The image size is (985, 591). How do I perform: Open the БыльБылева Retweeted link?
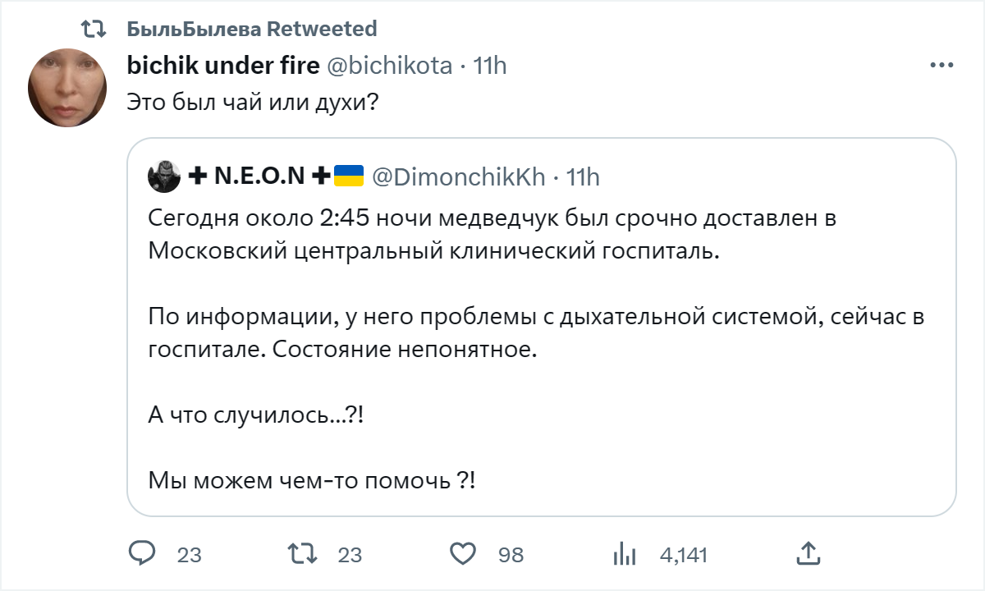click(x=252, y=30)
